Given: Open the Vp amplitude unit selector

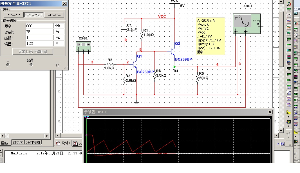Looking at the screenshot, I should click(59, 37).
